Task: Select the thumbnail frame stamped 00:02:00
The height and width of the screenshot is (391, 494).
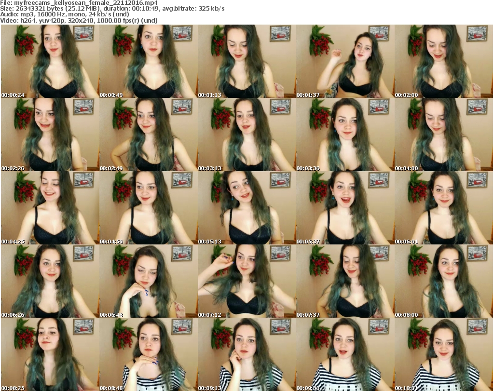Action: point(444,61)
